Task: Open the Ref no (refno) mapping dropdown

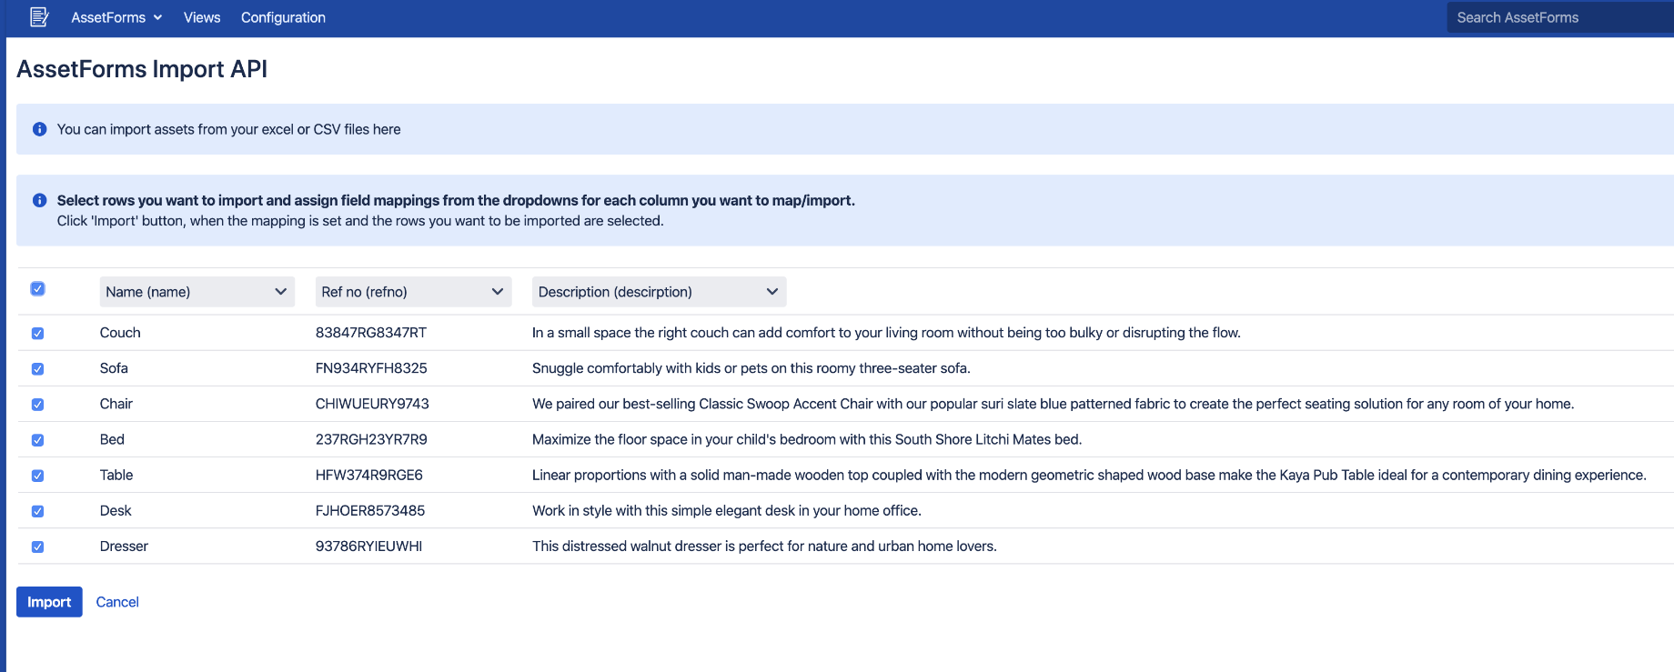Action: tap(413, 292)
